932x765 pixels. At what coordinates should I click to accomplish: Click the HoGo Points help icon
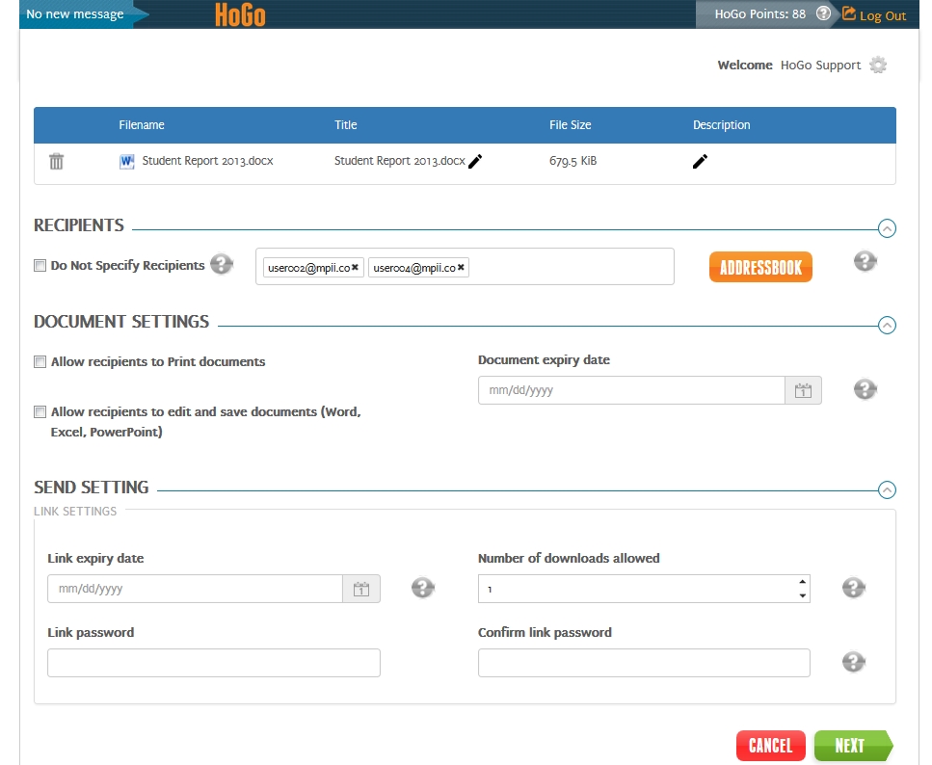[x=823, y=14]
